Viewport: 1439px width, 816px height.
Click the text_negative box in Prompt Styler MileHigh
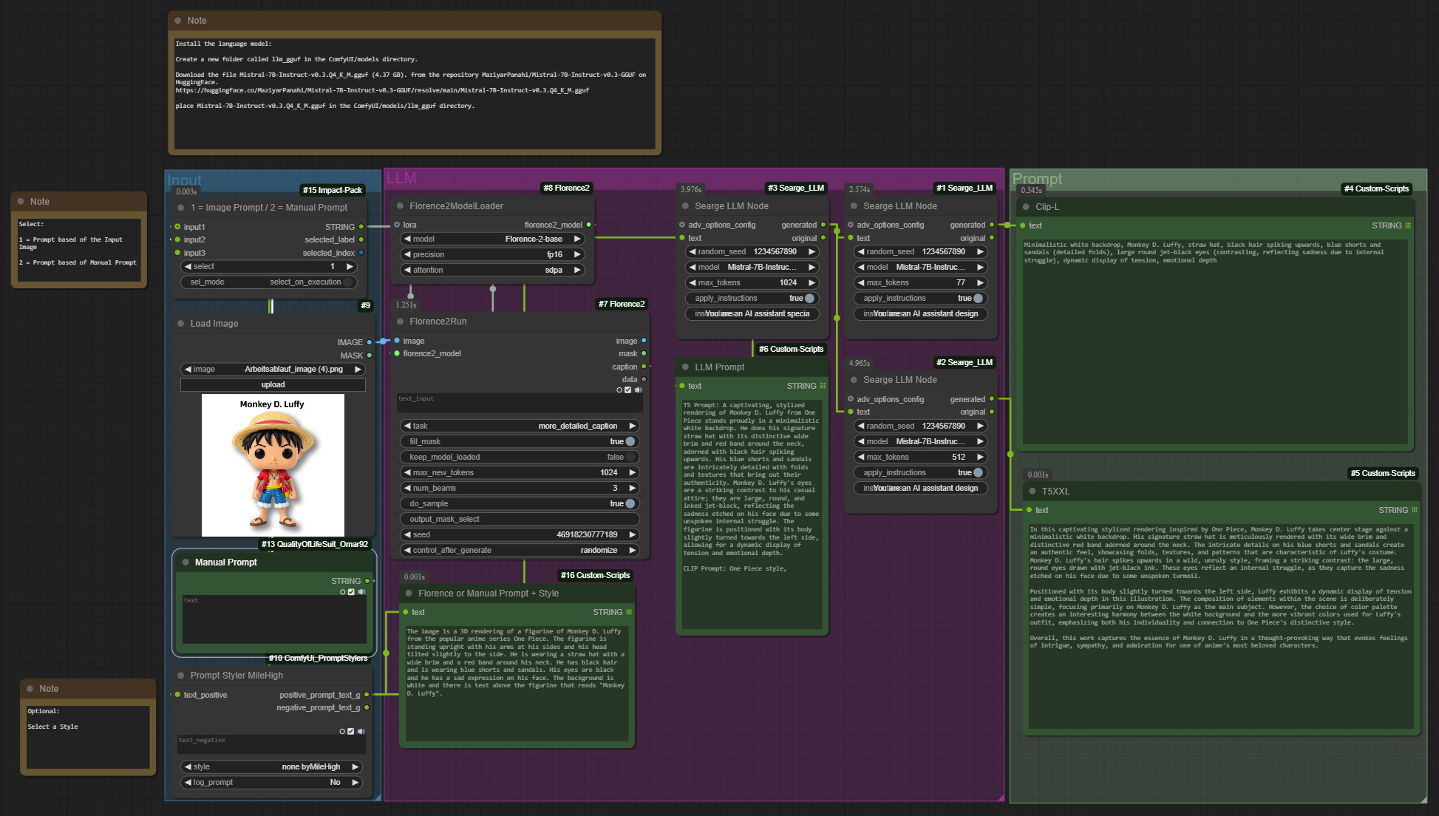[x=272, y=745]
